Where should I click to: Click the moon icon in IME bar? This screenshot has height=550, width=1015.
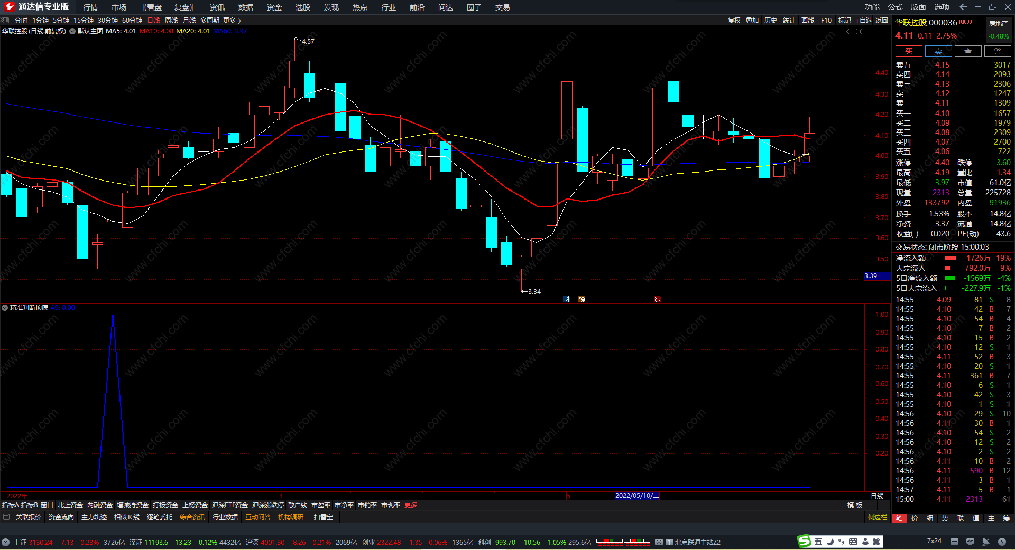tap(830, 542)
